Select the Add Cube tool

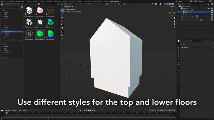pos(63,39)
